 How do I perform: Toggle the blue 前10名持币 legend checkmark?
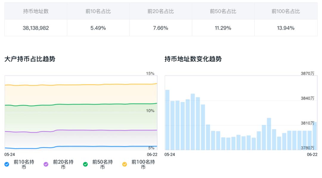click(7, 164)
